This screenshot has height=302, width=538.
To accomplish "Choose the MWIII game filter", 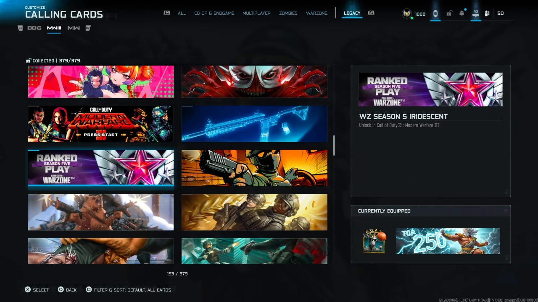I will [x=54, y=28].
